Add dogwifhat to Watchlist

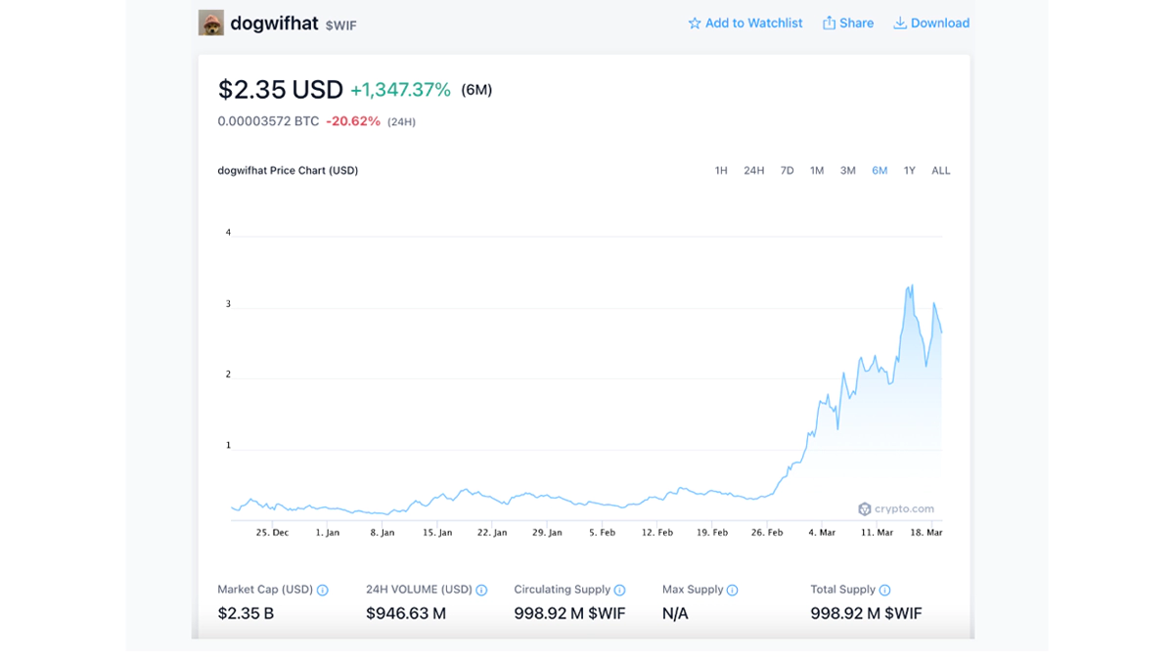(x=745, y=23)
